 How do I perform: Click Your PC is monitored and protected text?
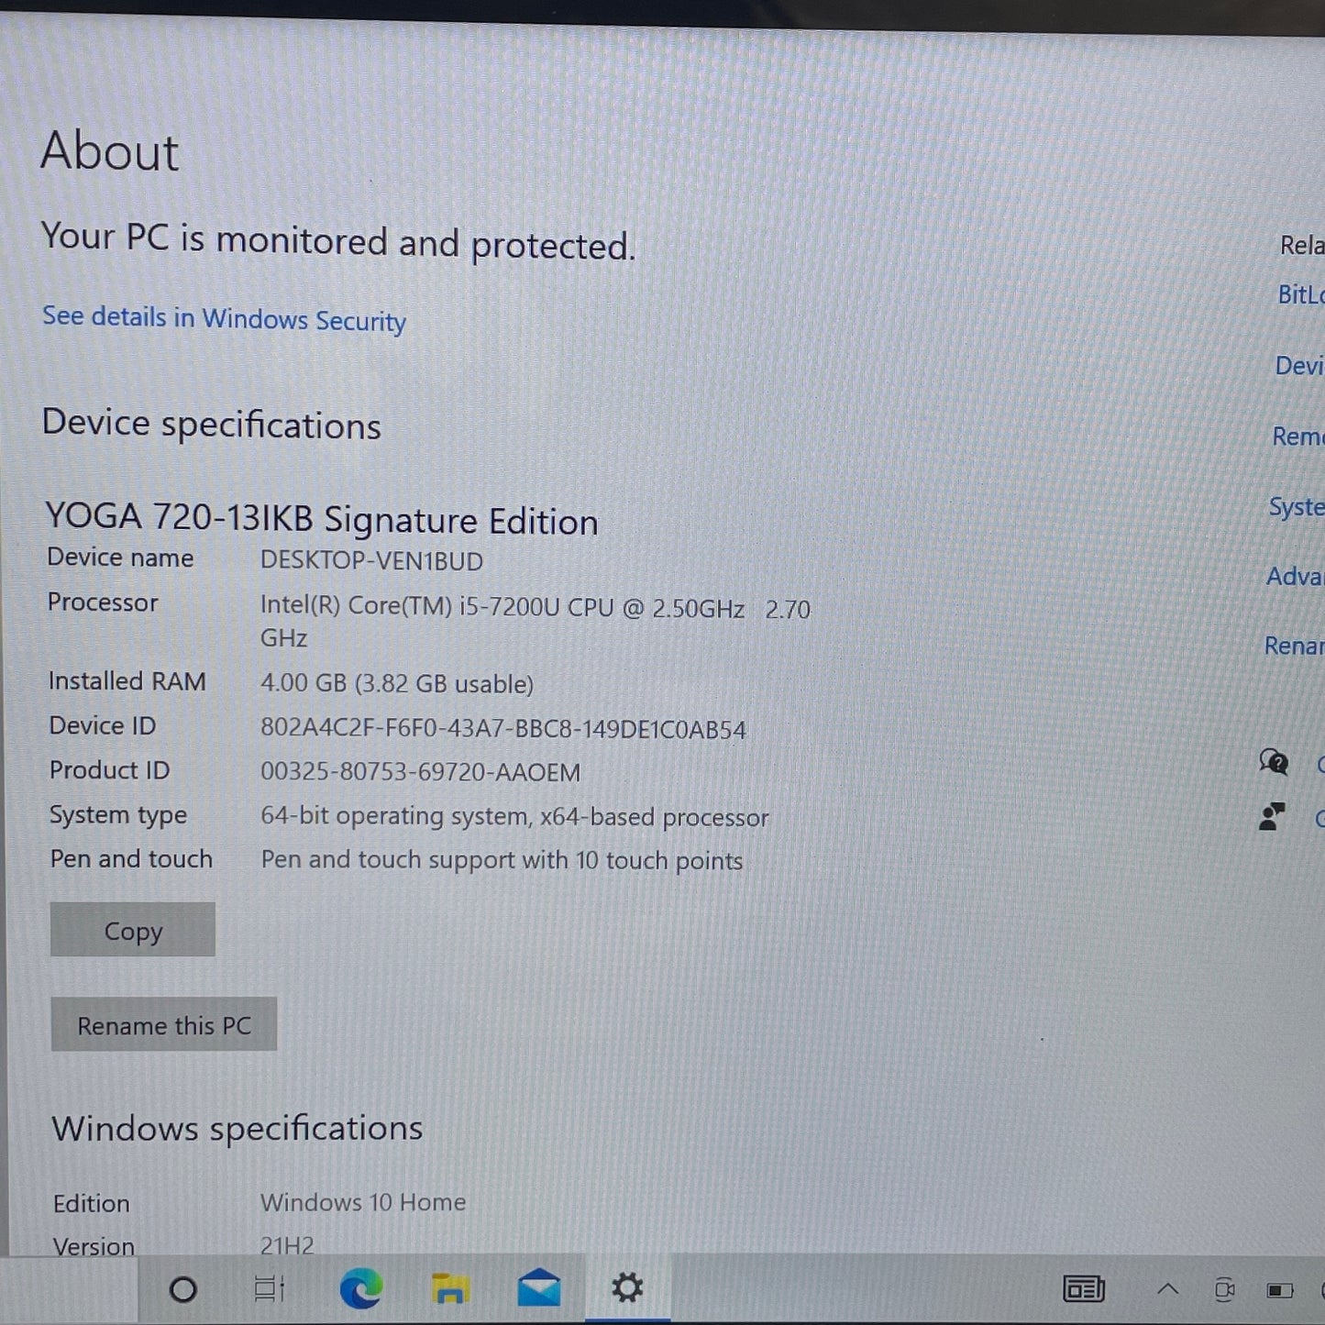pyautogui.click(x=338, y=241)
